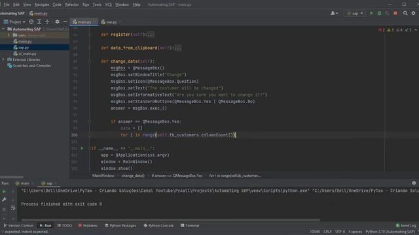Open Python Console tool window
This screenshot has width=419, height=235.
tap(158, 225)
